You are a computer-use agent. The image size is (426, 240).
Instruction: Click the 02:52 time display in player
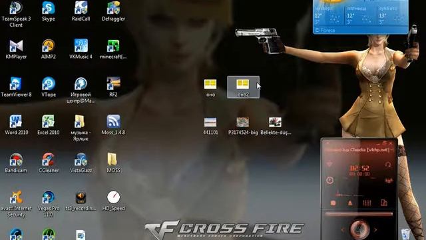[359, 168]
